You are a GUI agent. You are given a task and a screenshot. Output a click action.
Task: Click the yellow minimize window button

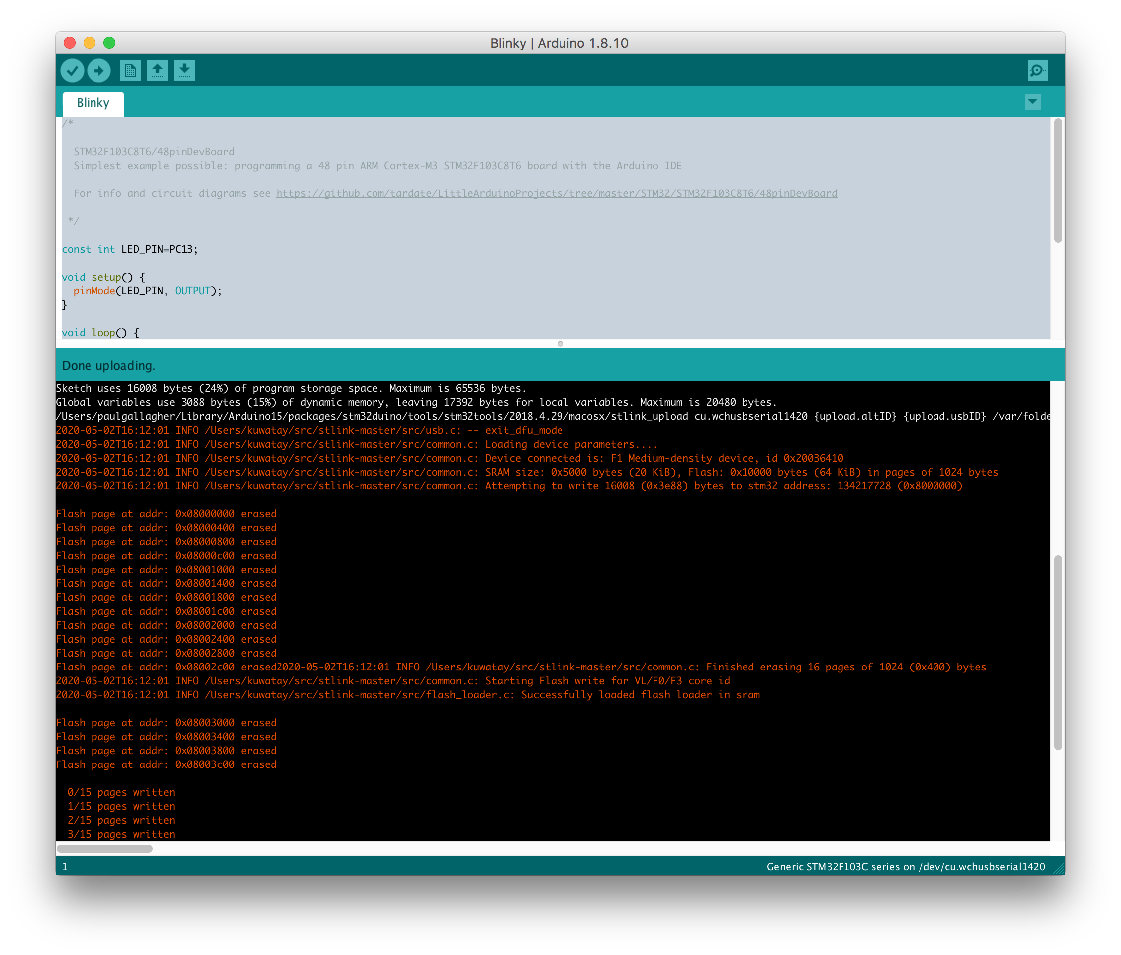click(x=89, y=43)
